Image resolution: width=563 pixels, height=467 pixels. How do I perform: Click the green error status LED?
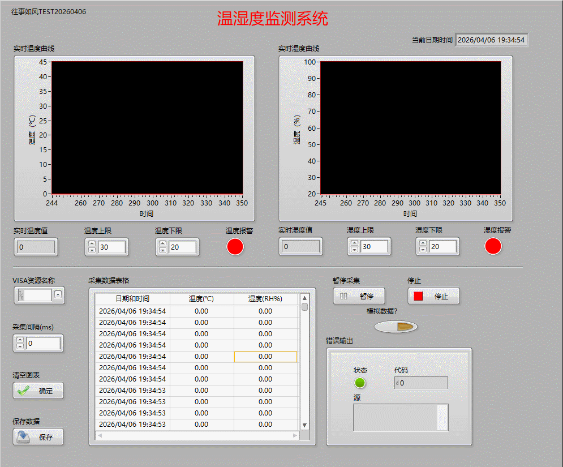(360, 383)
